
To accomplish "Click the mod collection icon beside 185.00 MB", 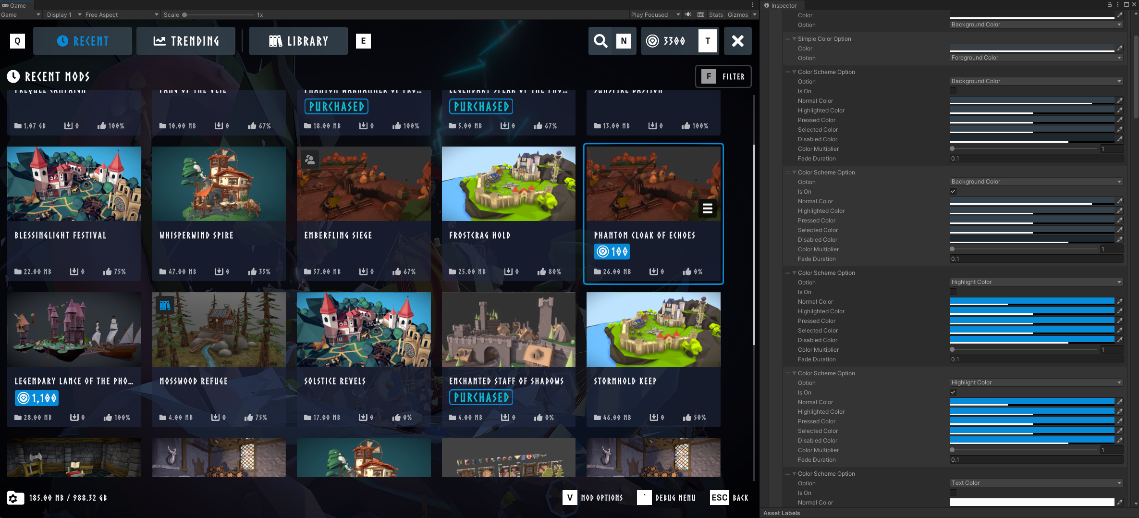I will tap(15, 498).
